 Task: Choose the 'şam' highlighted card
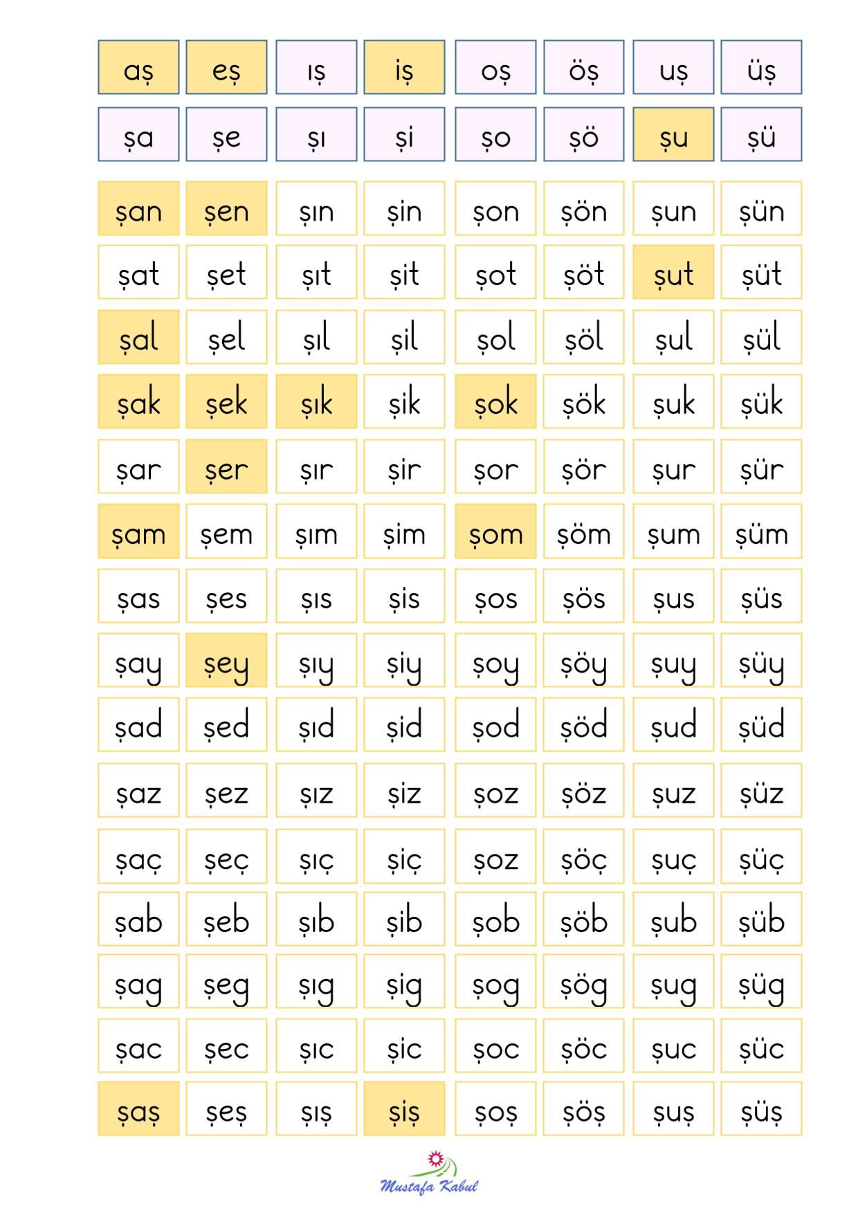[x=138, y=531]
